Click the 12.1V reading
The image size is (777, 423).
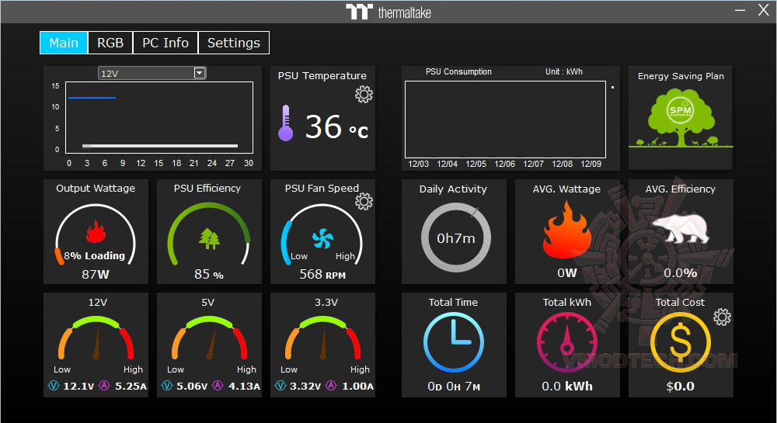[x=78, y=387]
